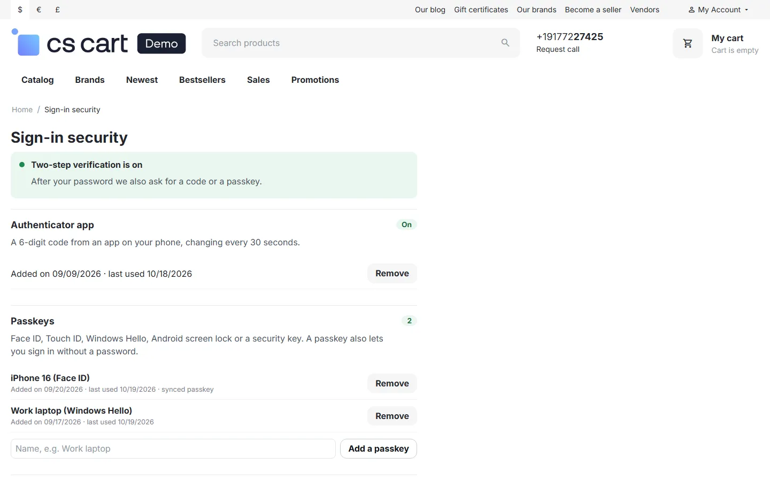Viewport: 770px width, 481px height.
Task: Open Bestsellers menu item
Action: point(202,80)
